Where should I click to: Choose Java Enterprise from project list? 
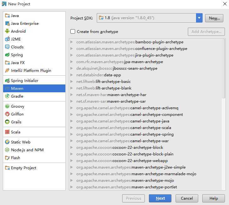coord(25,24)
